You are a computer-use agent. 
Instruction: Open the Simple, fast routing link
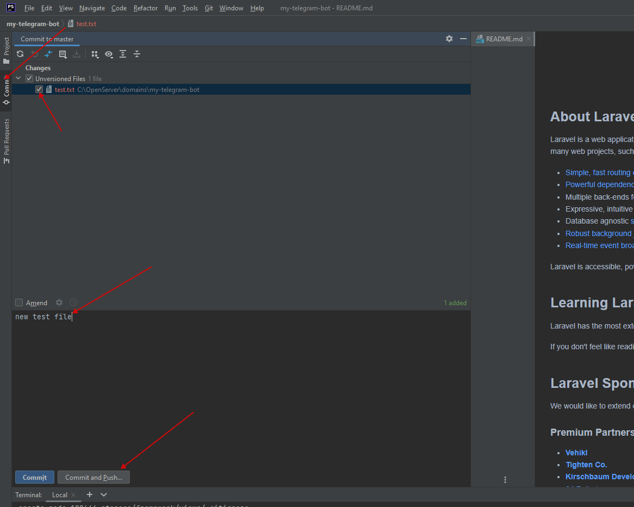click(599, 172)
